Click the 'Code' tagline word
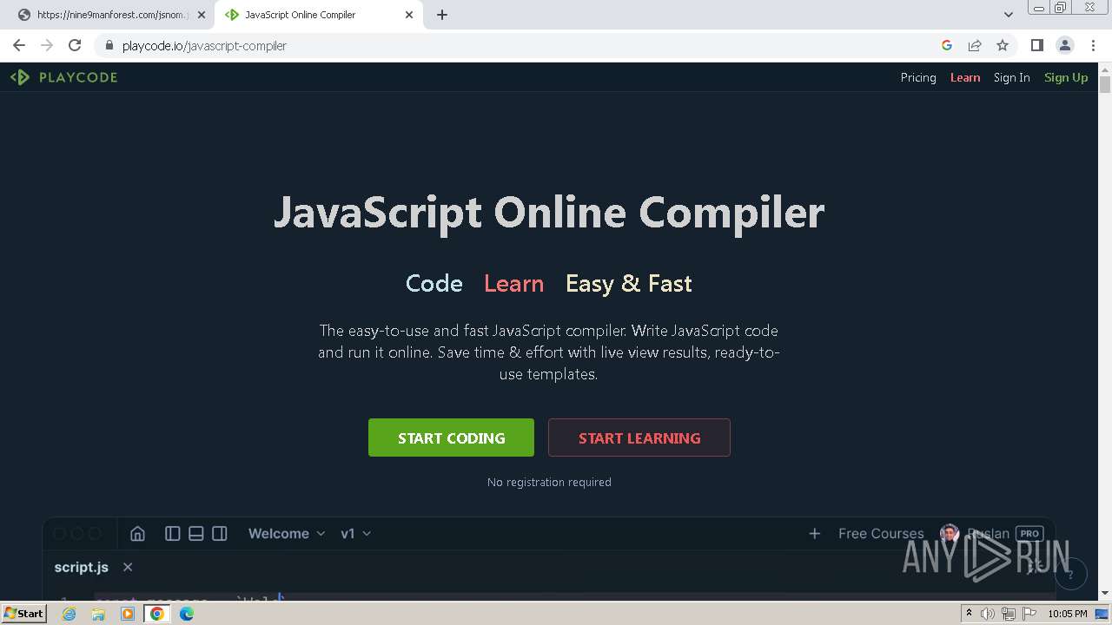The height and width of the screenshot is (625, 1112). [434, 284]
